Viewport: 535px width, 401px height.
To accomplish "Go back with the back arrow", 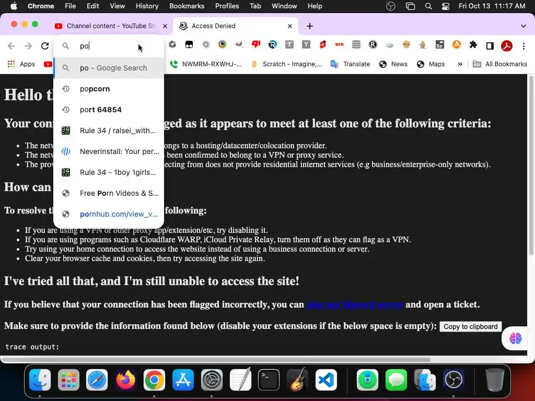I will (x=11, y=46).
